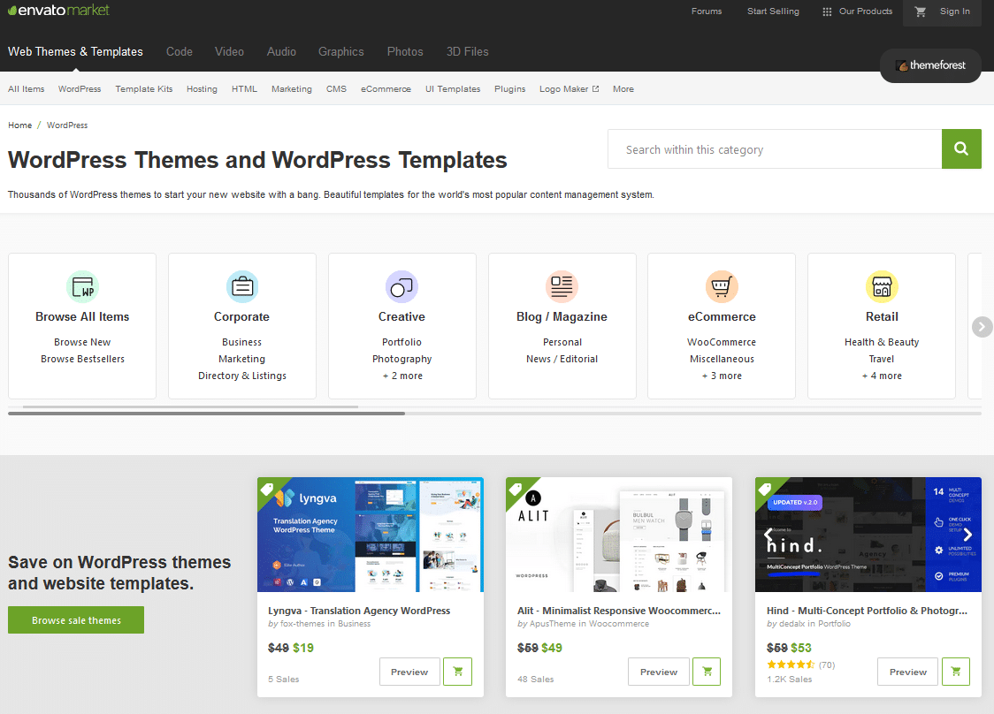
Task: Click the Home breadcrumb link
Action: (x=19, y=125)
